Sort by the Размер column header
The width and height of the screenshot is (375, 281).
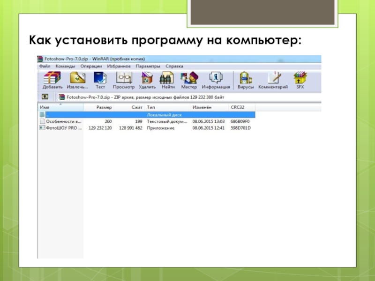click(x=98, y=107)
